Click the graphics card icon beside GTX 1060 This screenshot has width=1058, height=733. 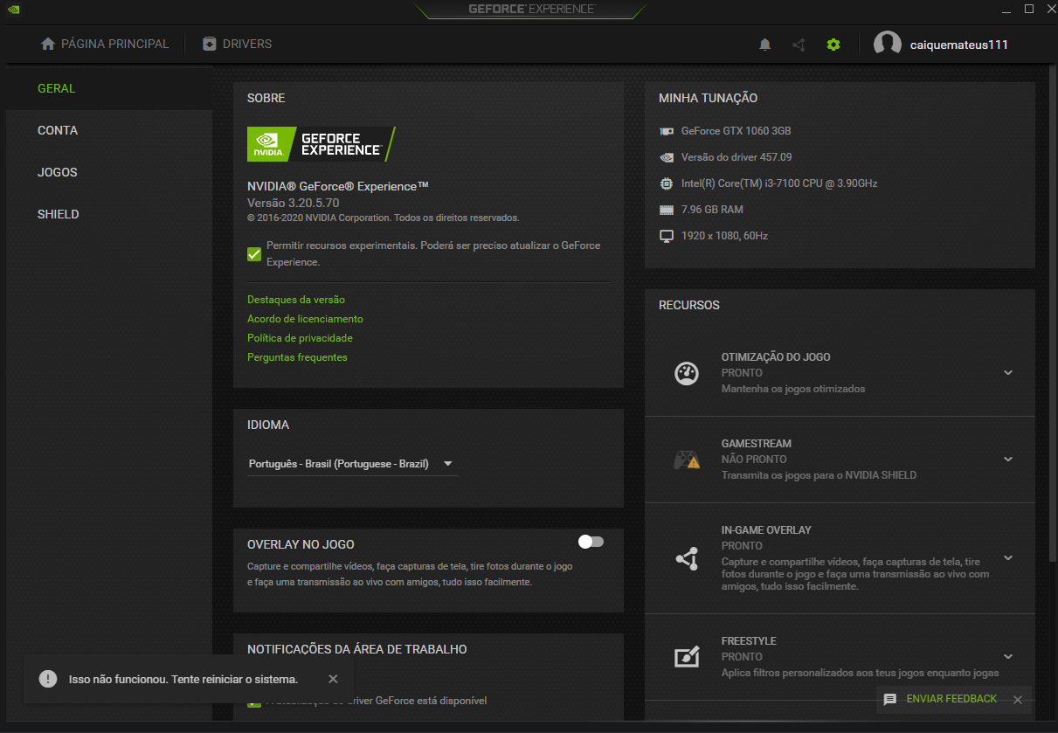click(667, 131)
